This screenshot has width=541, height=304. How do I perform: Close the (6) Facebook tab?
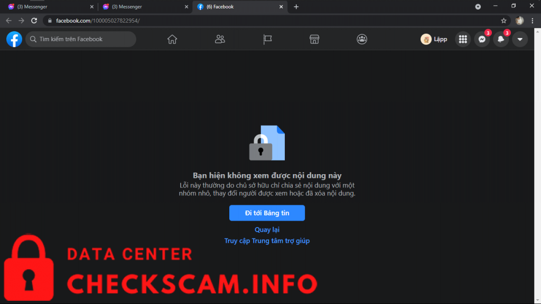pyautogui.click(x=281, y=7)
